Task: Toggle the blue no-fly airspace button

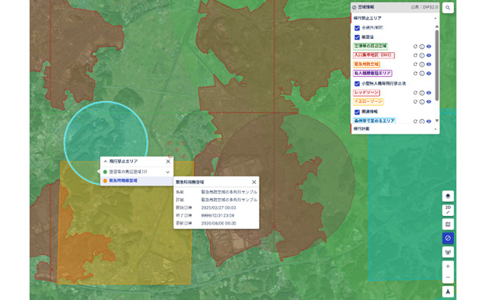Action: click(448, 238)
